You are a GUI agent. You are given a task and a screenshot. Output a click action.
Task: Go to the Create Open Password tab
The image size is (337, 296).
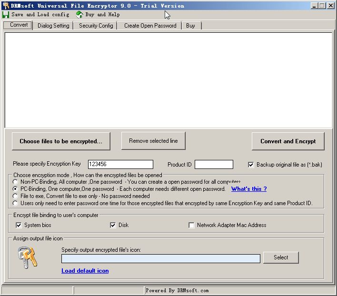click(x=150, y=26)
